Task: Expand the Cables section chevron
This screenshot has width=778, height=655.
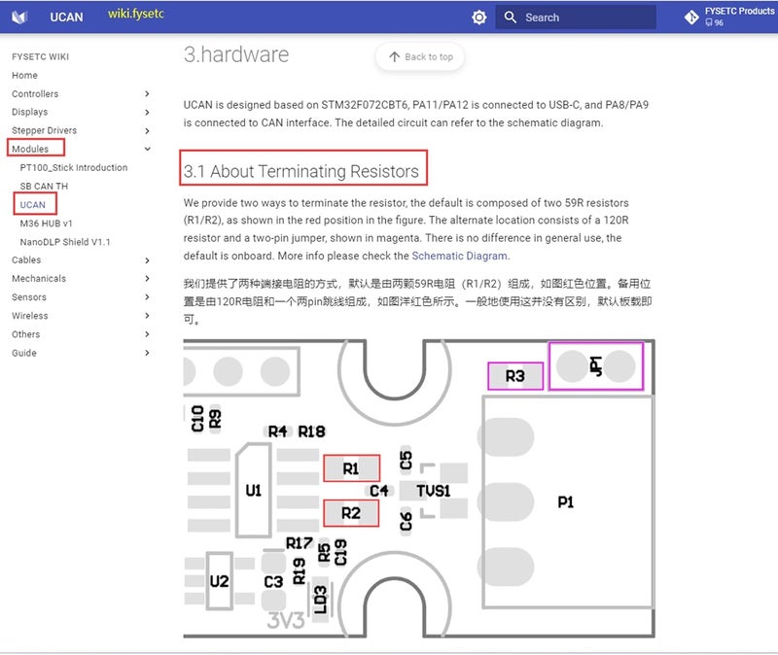Action: pos(147,260)
